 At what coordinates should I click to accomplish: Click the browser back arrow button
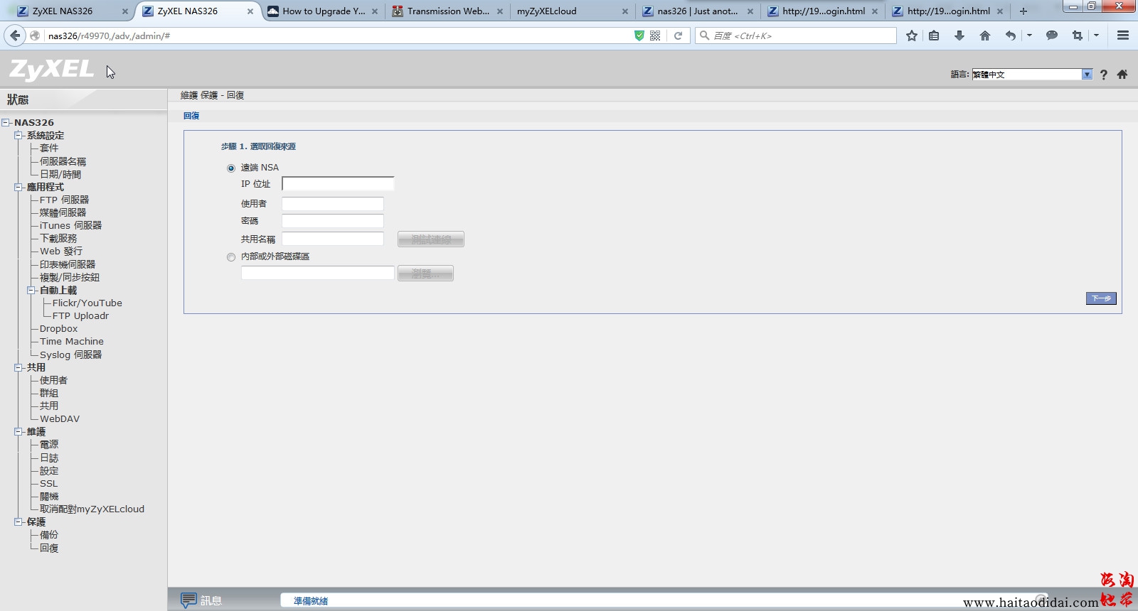point(15,36)
